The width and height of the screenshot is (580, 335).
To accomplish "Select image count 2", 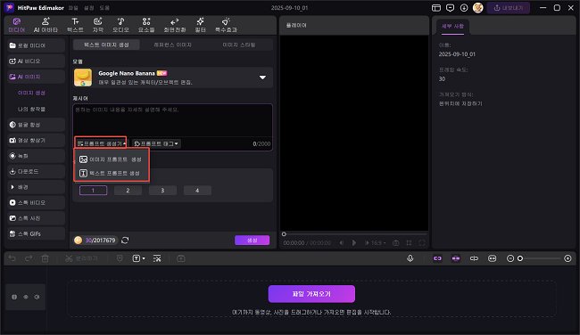I will pos(128,190).
